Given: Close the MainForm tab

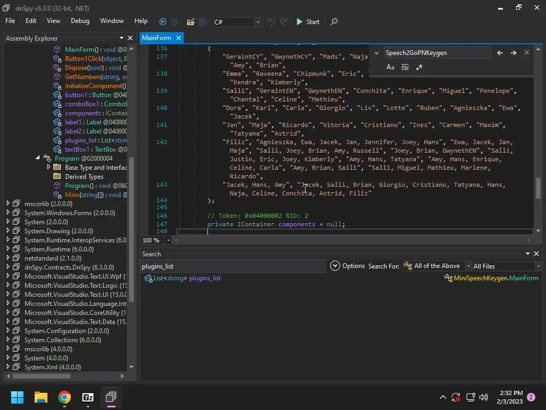Looking at the screenshot, I should 178,38.
